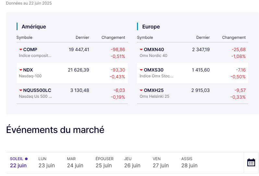The height and width of the screenshot is (176, 259).
Task: Go to VEN 27 juin events
Action: [x=161, y=162]
